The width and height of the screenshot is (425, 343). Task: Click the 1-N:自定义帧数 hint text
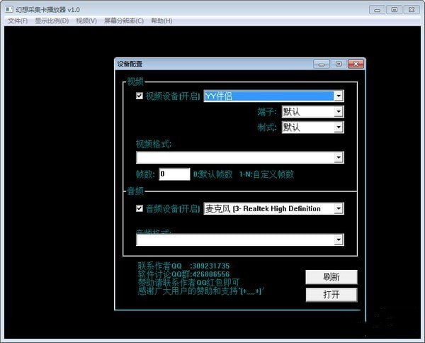point(266,174)
